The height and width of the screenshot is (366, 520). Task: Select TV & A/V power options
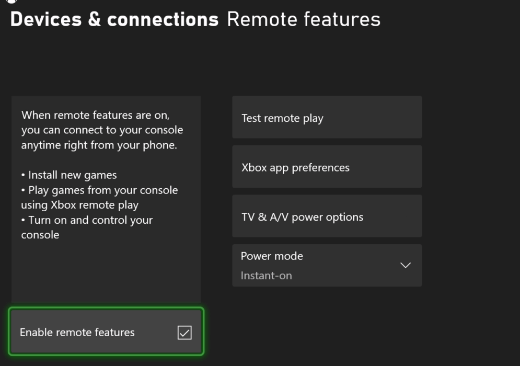click(x=327, y=216)
